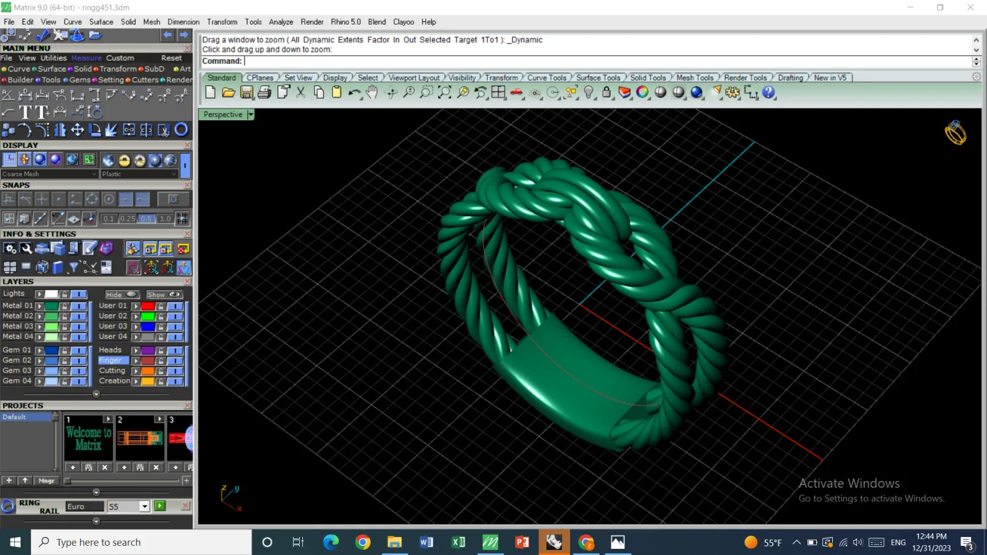The image size is (987, 555).
Task: Open the Perspective viewport dropdown arrow
Action: point(250,115)
